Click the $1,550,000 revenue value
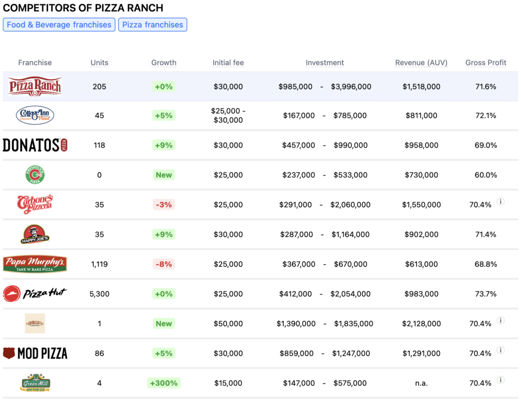Viewport: 521px width, 402px height. 421,204
